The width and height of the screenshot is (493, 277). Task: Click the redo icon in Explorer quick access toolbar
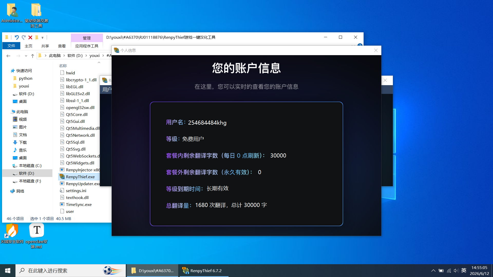24,37
